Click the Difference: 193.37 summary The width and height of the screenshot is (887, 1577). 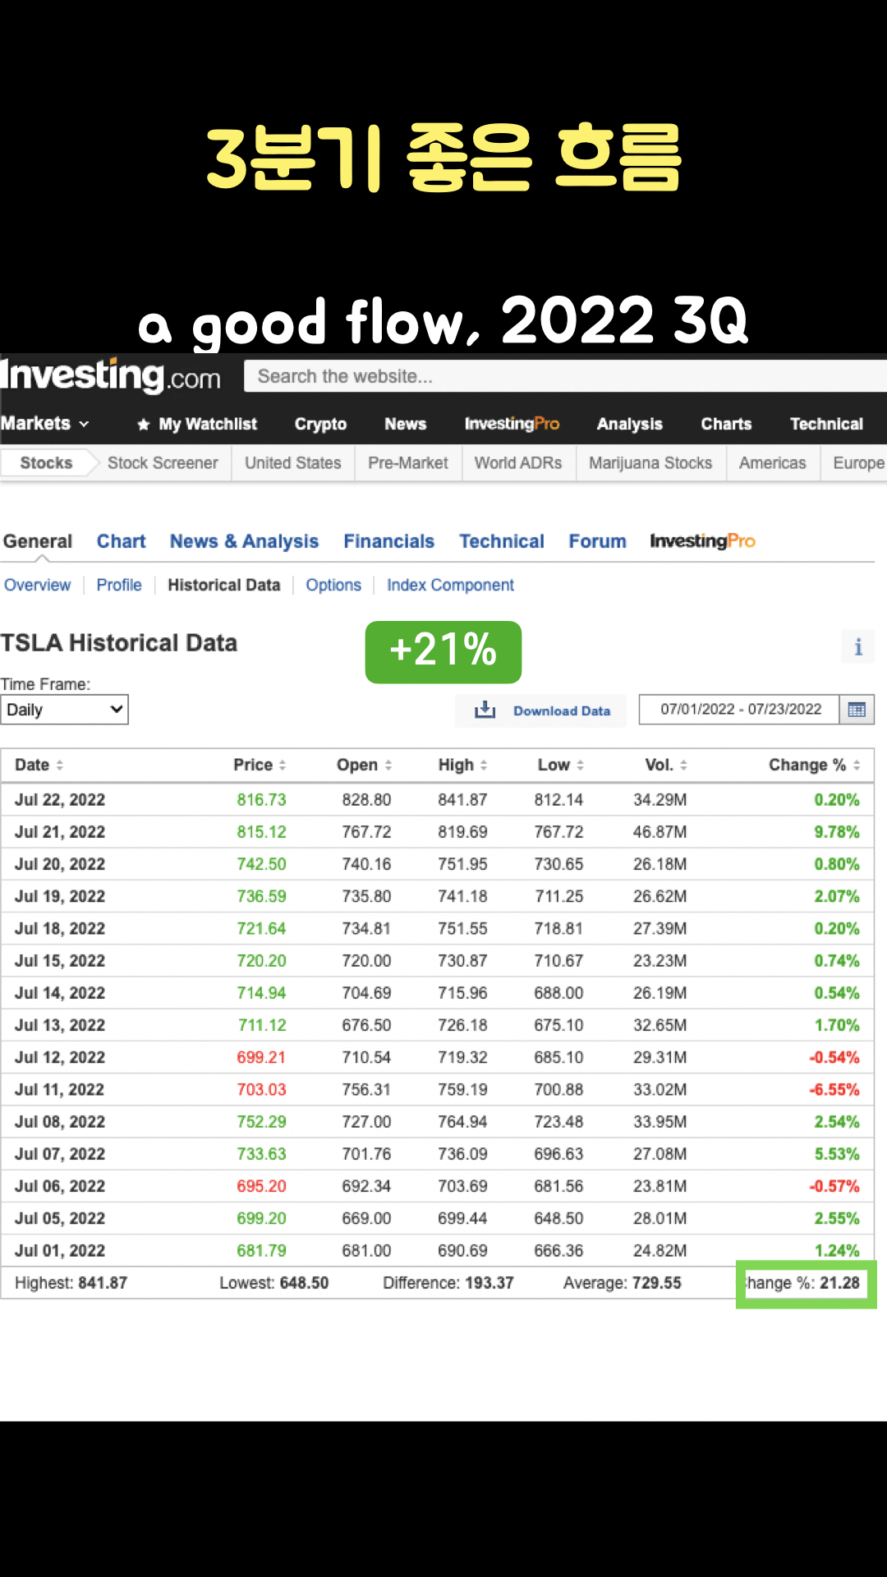click(x=448, y=1283)
